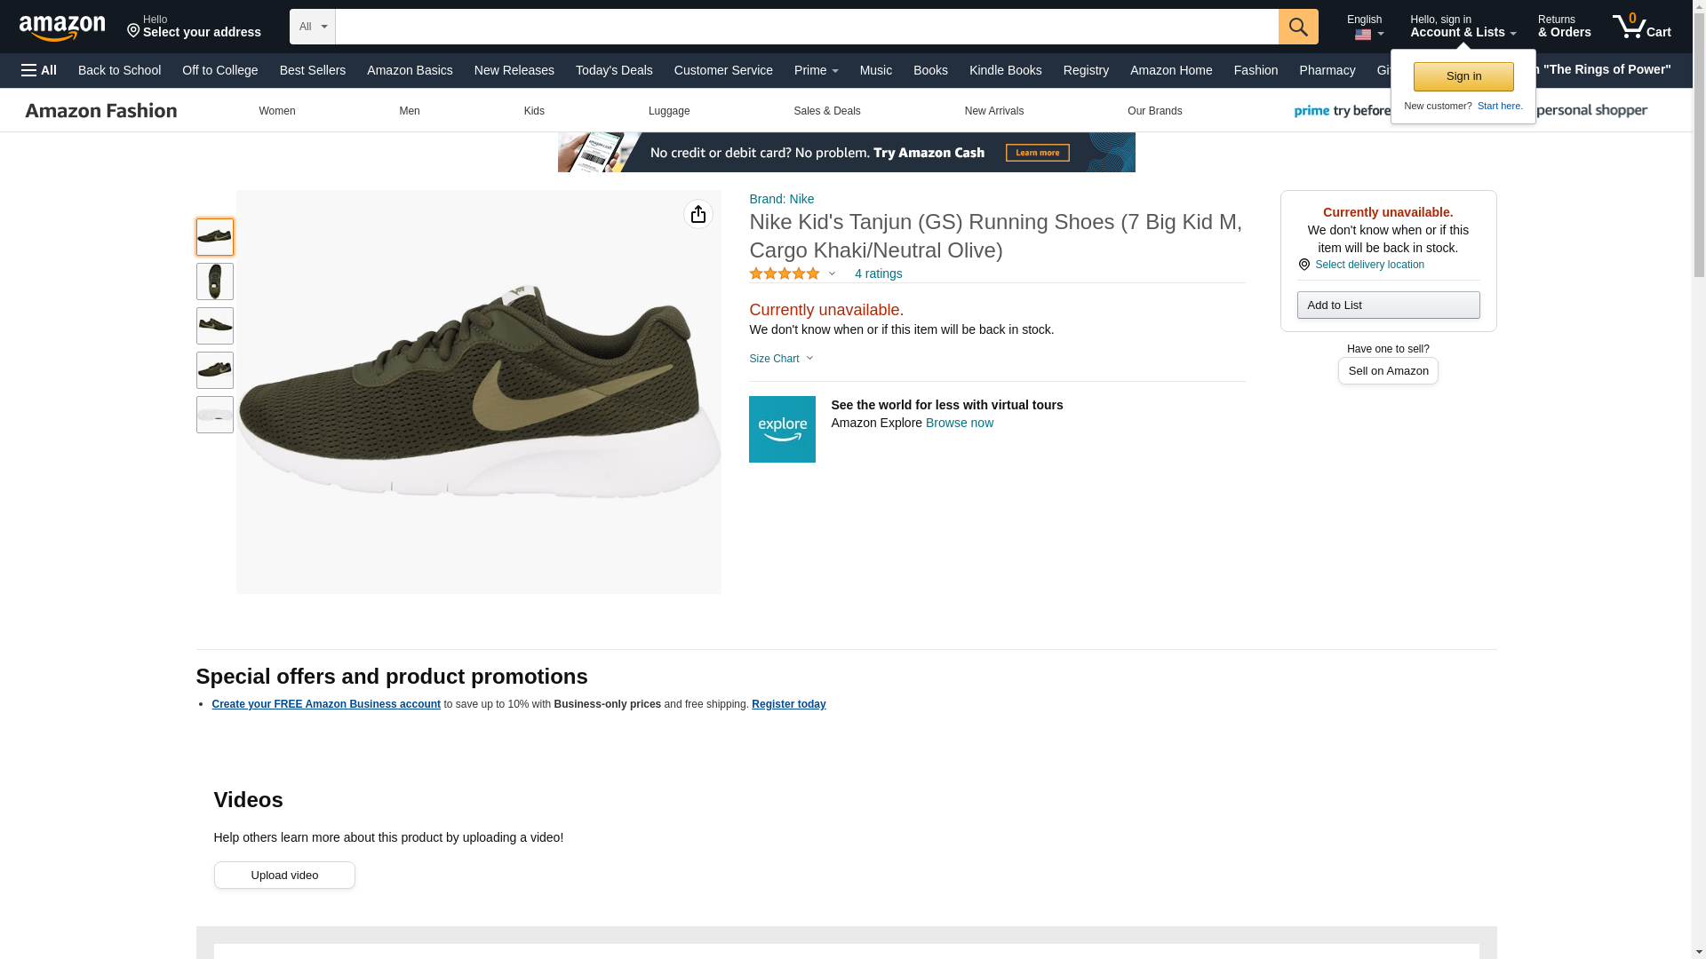
Task: Open the All hamburger menu
Action: [x=39, y=70]
